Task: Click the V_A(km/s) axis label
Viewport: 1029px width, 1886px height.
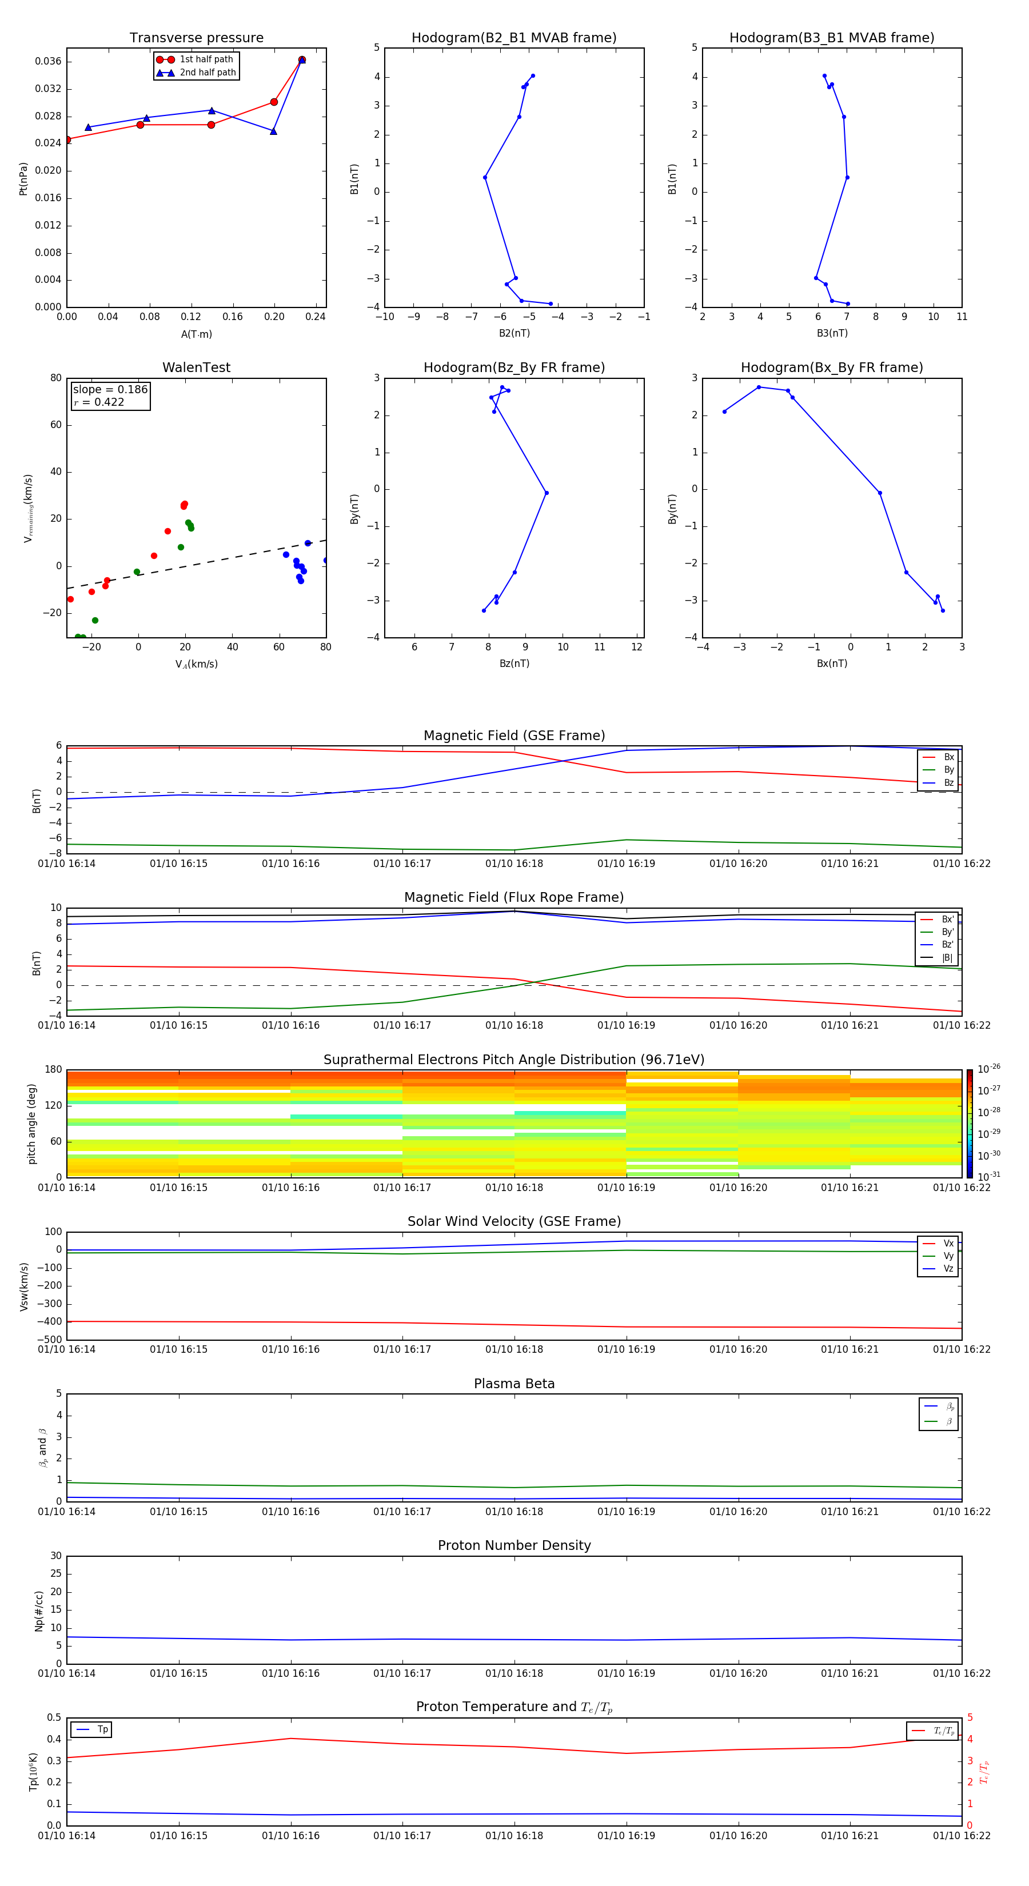Action: coord(196,665)
